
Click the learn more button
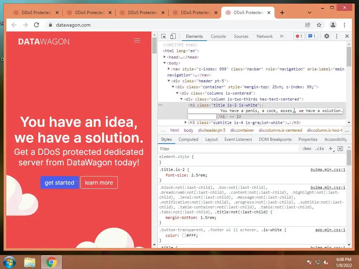coord(99,182)
